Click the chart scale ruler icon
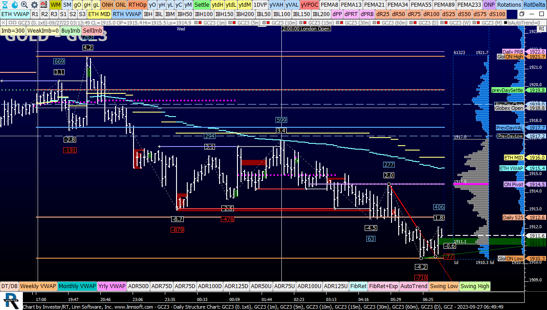This screenshot has width=547, height=310. point(43,4)
